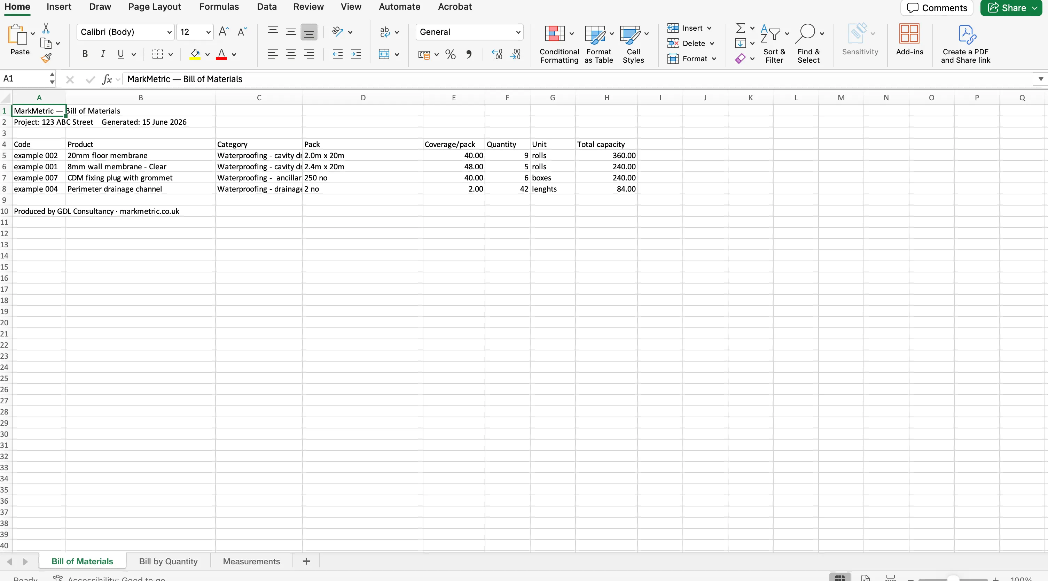Click the Orientation text angle icon
Image resolution: width=1048 pixels, height=581 pixels.
[x=338, y=32]
